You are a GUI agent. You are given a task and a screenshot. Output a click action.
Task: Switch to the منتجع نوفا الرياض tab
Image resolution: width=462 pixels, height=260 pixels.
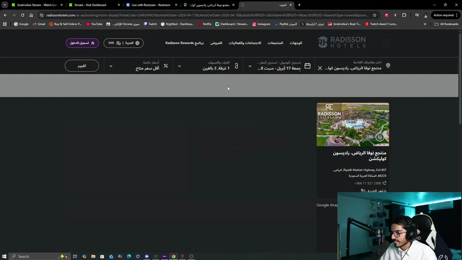pos(209,5)
